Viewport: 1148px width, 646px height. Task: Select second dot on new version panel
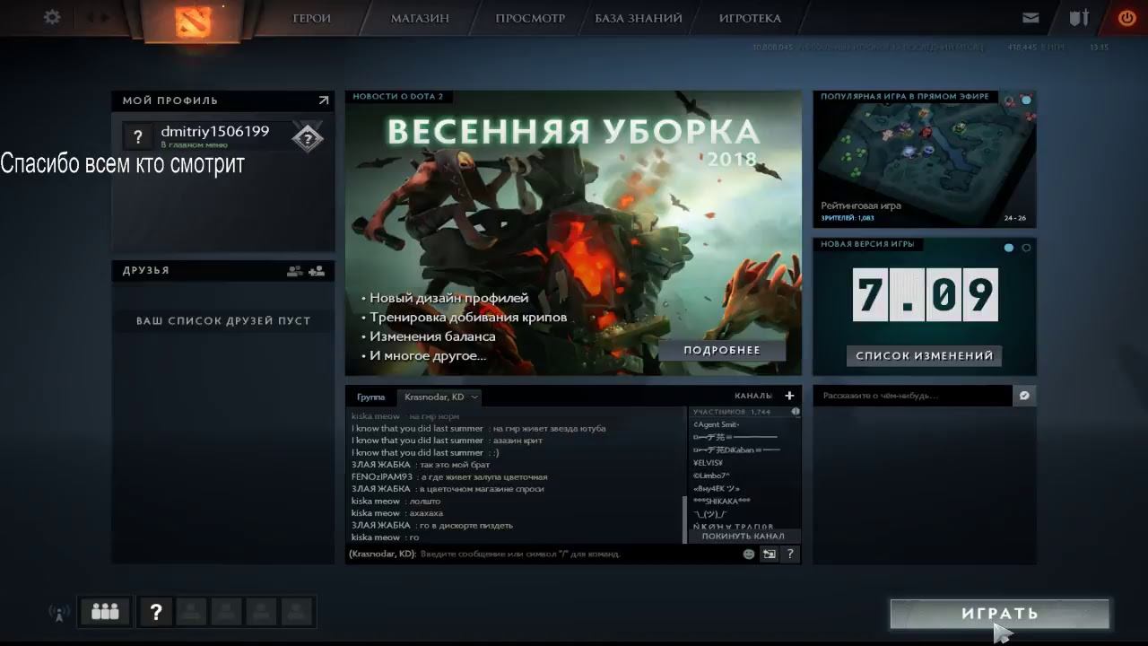pyautogui.click(x=1026, y=248)
